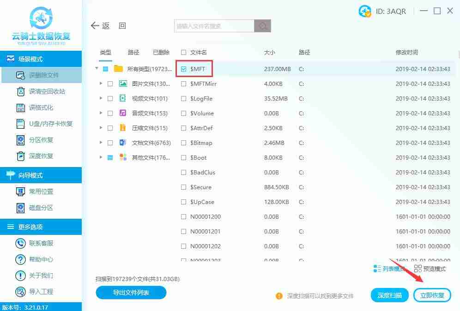Switch to 列表模式 list view icon
460x311 pixels.
tap(377, 269)
